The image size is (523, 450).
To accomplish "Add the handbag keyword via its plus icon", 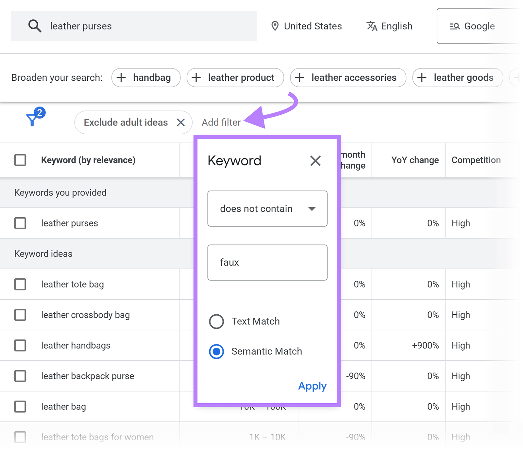I will 121,77.
